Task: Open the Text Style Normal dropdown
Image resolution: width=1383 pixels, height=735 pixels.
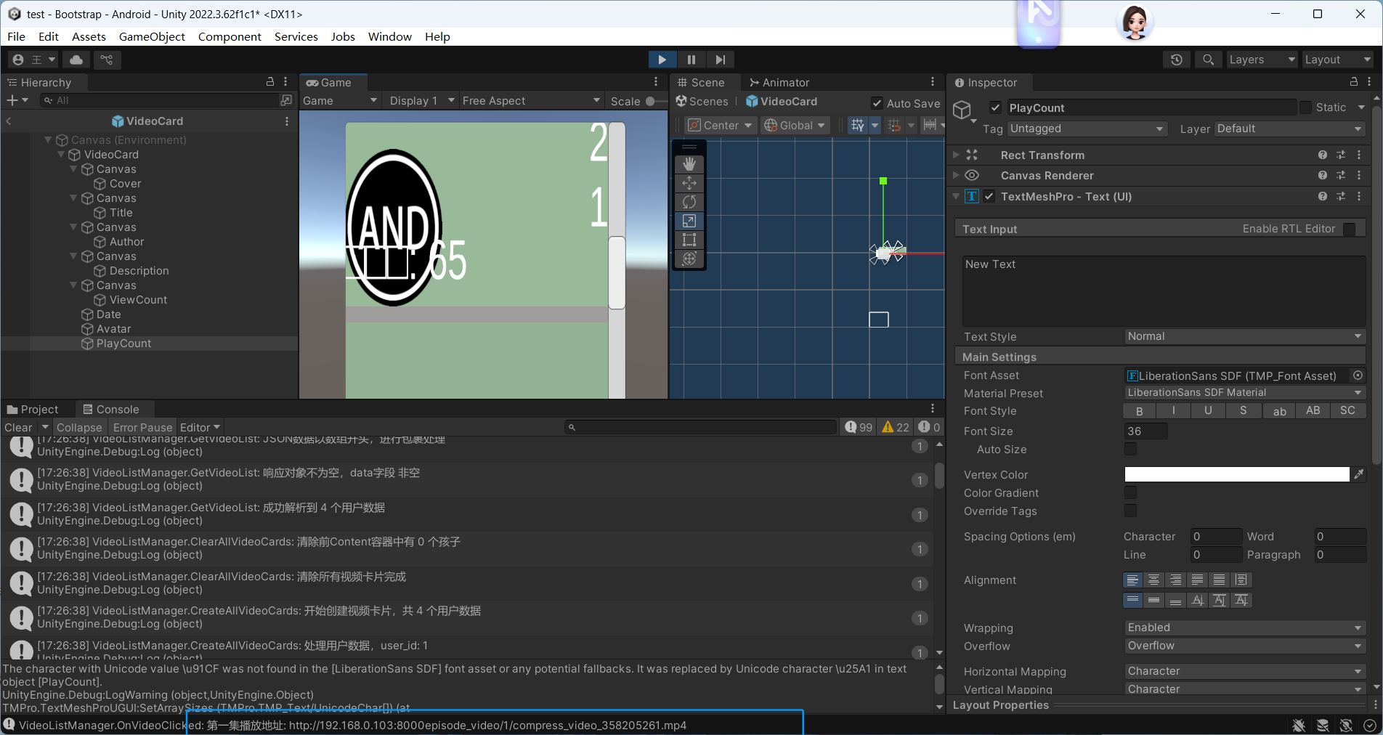Action: click(1245, 336)
